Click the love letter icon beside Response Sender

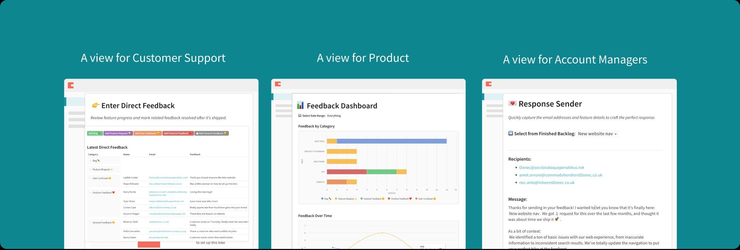coord(512,104)
